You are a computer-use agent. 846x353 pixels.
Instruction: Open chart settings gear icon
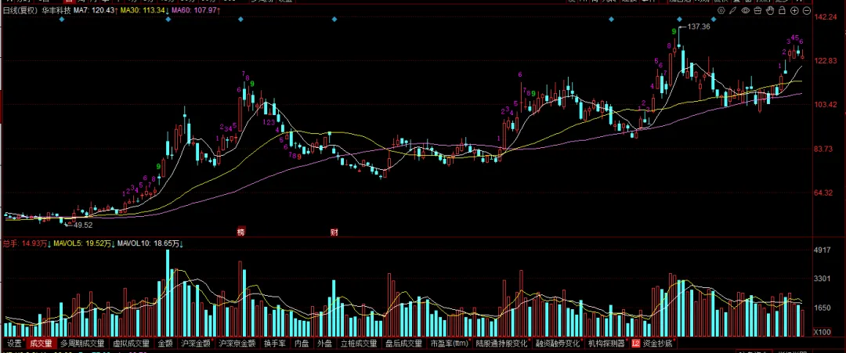(x=721, y=10)
